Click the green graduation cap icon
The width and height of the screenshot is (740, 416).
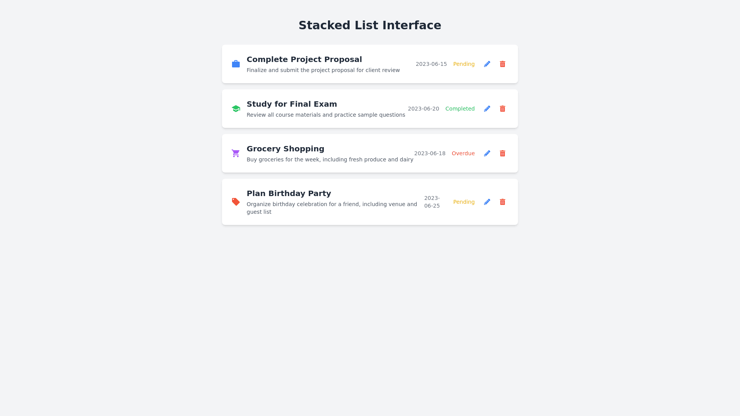(236, 109)
